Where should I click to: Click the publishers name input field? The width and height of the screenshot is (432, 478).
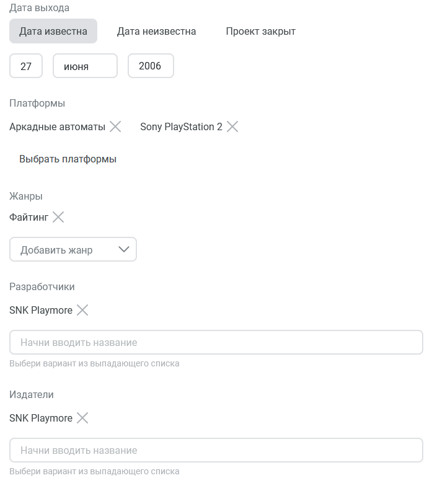coord(216,450)
